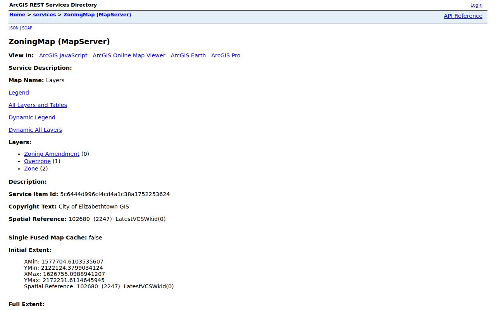
Task: Click the ZoningMap (MapServer) breadcrumb
Action: [97, 15]
